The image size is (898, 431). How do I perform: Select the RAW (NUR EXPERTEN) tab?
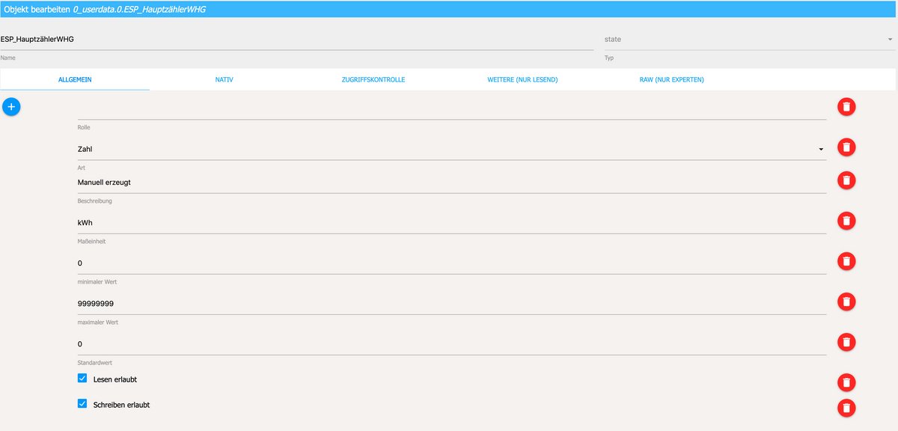(x=671, y=79)
